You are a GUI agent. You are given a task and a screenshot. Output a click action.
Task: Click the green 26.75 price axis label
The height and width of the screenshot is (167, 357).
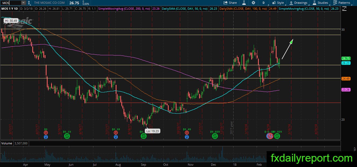point(346,58)
